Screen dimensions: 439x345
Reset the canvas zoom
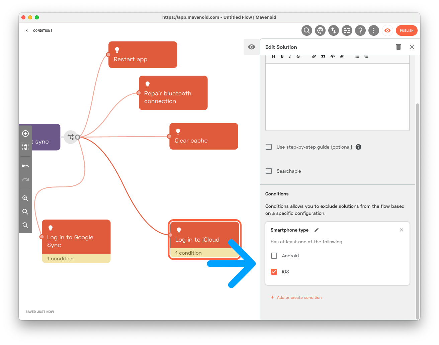point(25,225)
